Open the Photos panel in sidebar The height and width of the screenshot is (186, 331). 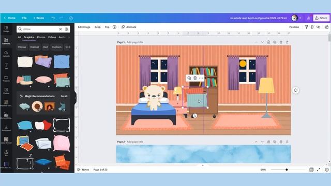(x=6, y=91)
